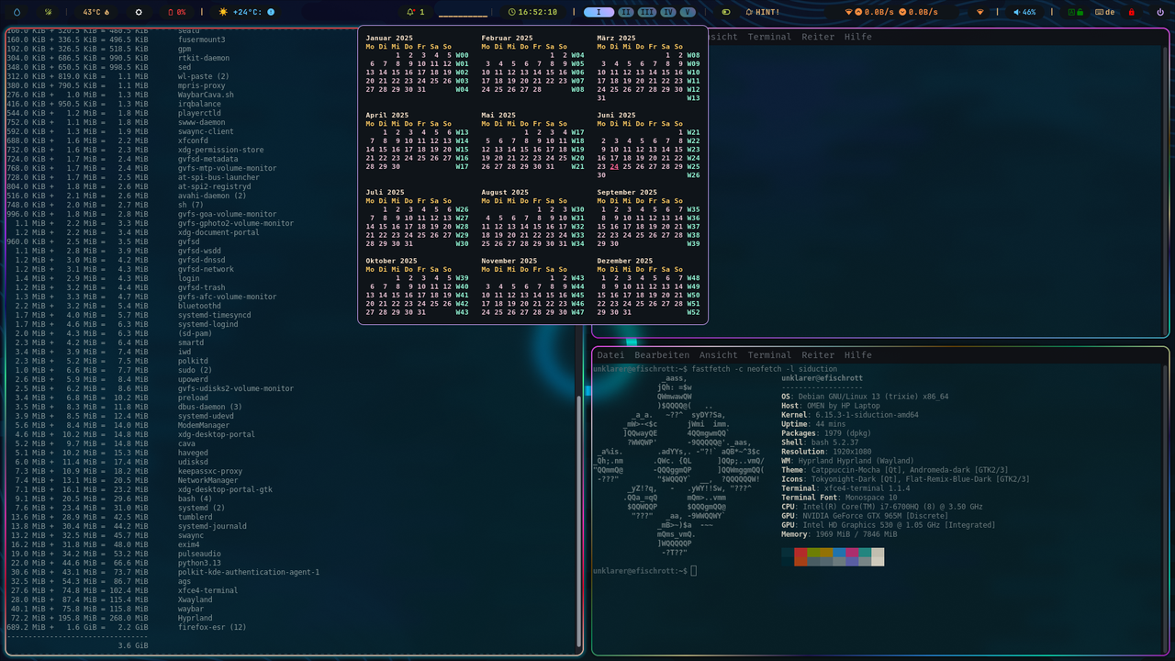Open the notification bell showing 1
The width and height of the screenshot is (1175, 661).
click(x=415, y=12)
